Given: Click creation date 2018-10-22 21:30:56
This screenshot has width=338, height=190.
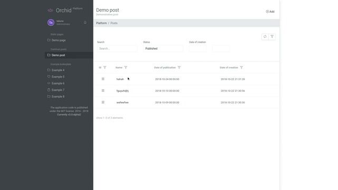Looking at the screenshot, I should [x=232, y=91].
